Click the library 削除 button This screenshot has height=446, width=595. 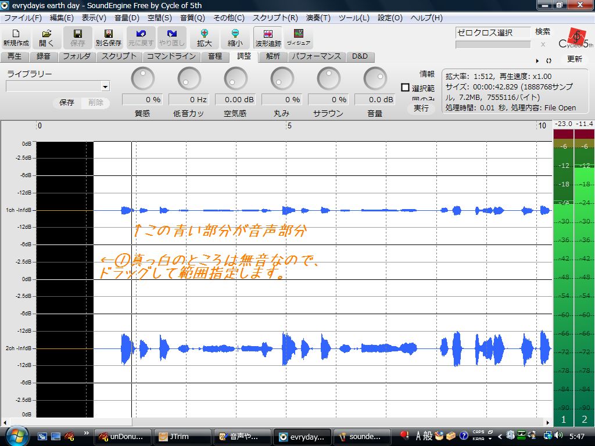coord(96,102)
